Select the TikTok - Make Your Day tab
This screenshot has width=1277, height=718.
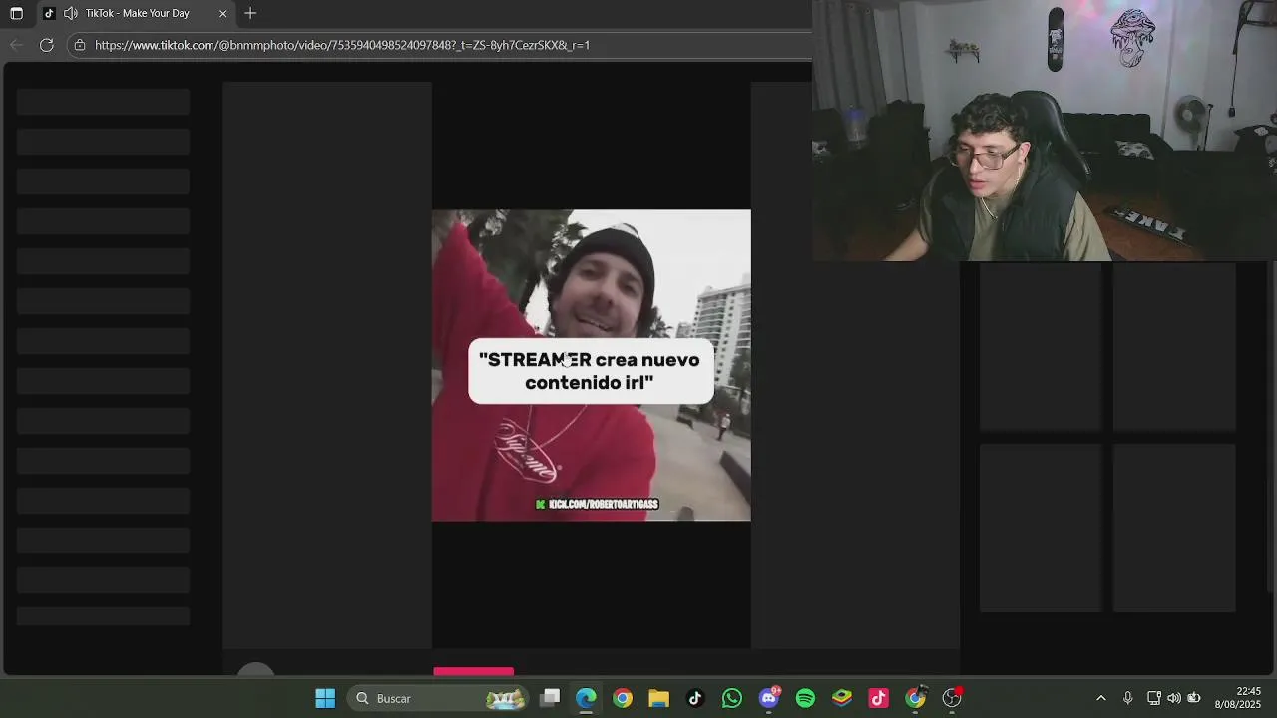pos(137,13)
